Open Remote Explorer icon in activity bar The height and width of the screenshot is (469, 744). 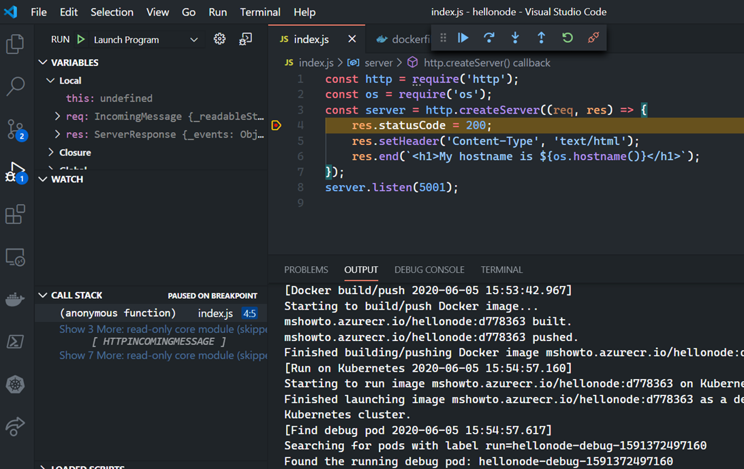pyautogui.click(x=15, y=257)
